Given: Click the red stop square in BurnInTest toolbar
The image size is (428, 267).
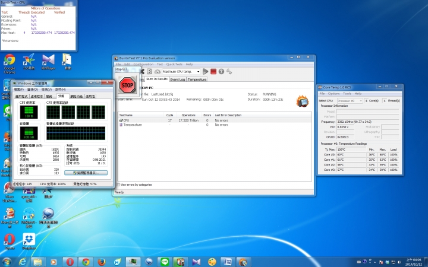Looking at the screenshot, I should tap(213, 71).
